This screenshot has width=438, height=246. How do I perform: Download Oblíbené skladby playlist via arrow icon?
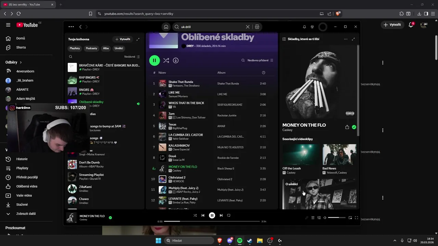(176, 60)
